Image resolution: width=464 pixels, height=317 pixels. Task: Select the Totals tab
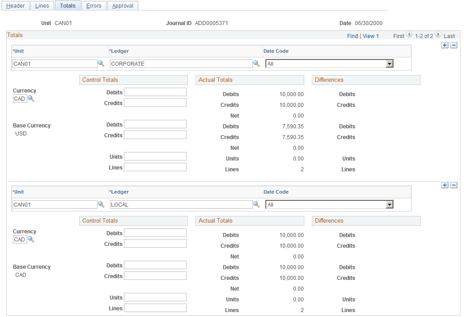pos(68,6)
